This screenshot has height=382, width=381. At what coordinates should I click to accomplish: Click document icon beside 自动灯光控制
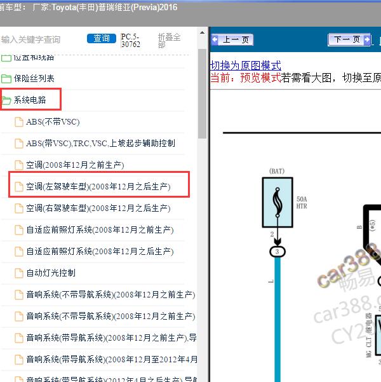click(19, 273)
